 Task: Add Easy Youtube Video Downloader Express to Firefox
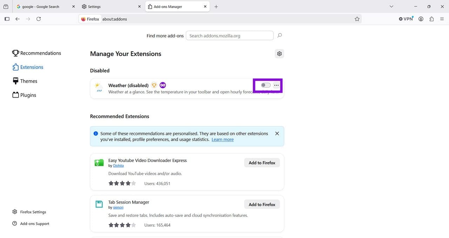tap(262, 163)
